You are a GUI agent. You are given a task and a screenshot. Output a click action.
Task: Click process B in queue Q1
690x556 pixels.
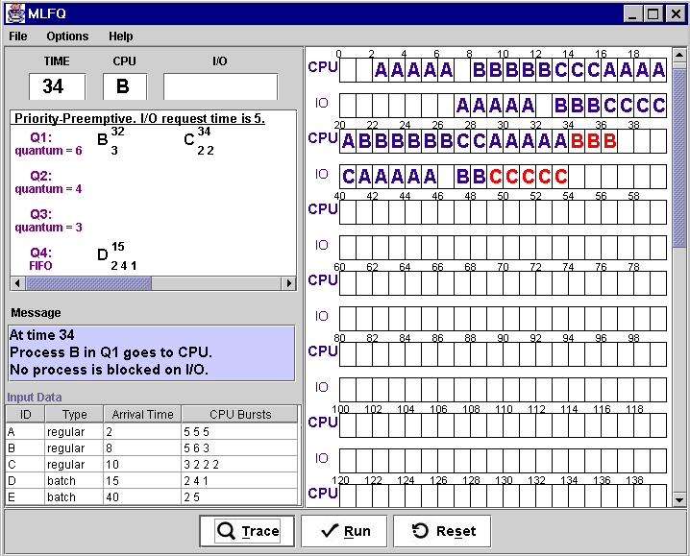(102, 139)
